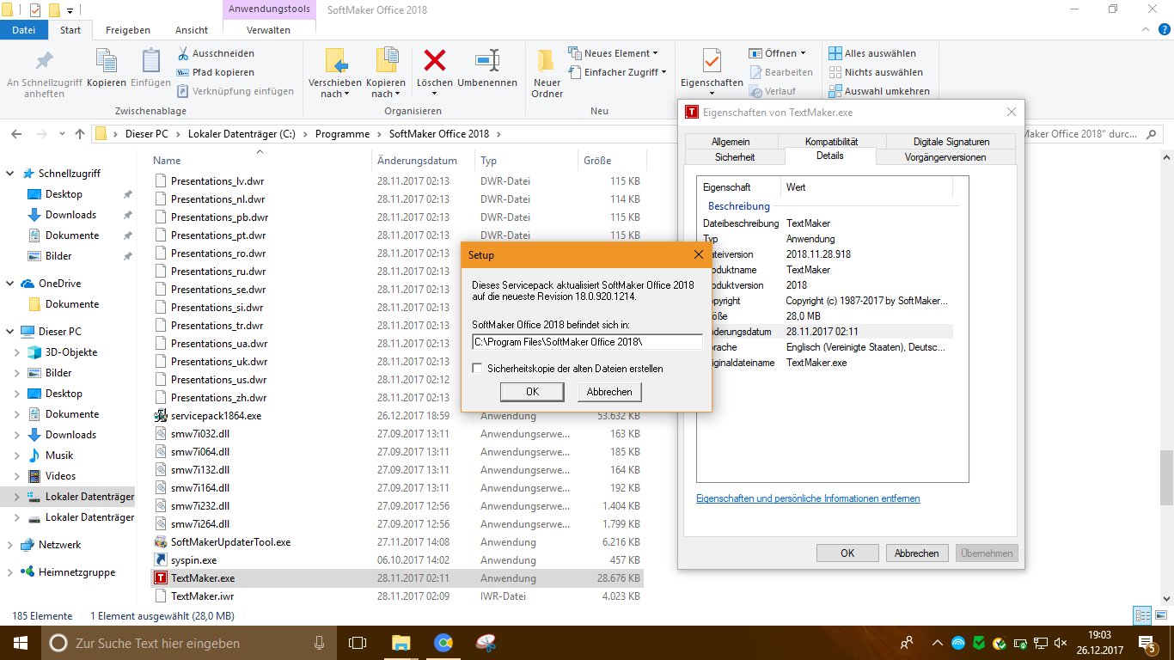This screenshot has width=1174, height=660.
Task: Click Ausschneiden scissors icon
Action: pyautogui.click(x=183, y=53)
